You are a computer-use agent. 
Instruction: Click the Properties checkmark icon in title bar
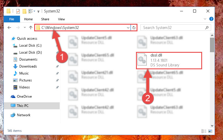pos(18,11)
